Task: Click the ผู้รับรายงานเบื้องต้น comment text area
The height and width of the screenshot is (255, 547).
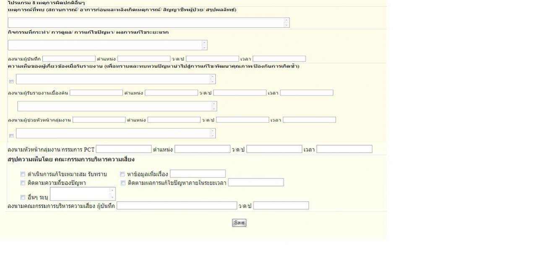Action: 116,79
